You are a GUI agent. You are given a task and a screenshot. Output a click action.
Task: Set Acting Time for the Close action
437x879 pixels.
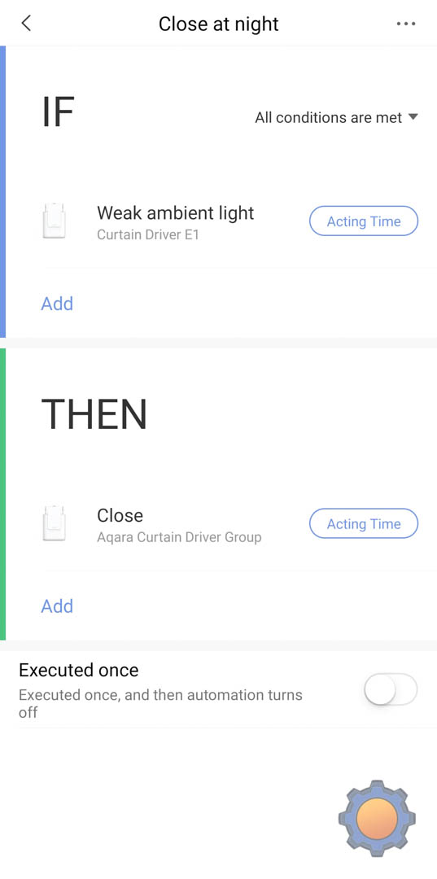tap(364, 524)
